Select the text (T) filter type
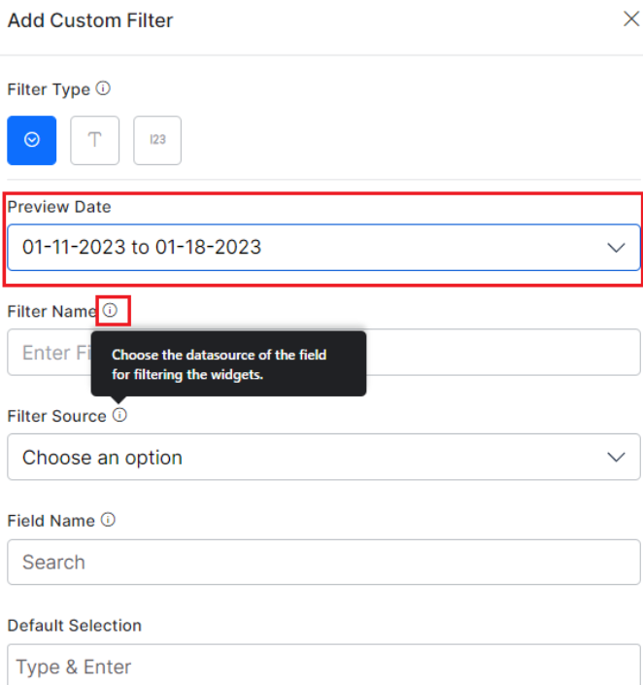Image resolution: width=643 pixels, height=685 pixels. (94, 140)
